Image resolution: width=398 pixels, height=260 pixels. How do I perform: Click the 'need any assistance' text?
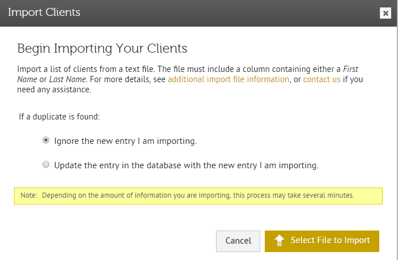click(54, 89)
